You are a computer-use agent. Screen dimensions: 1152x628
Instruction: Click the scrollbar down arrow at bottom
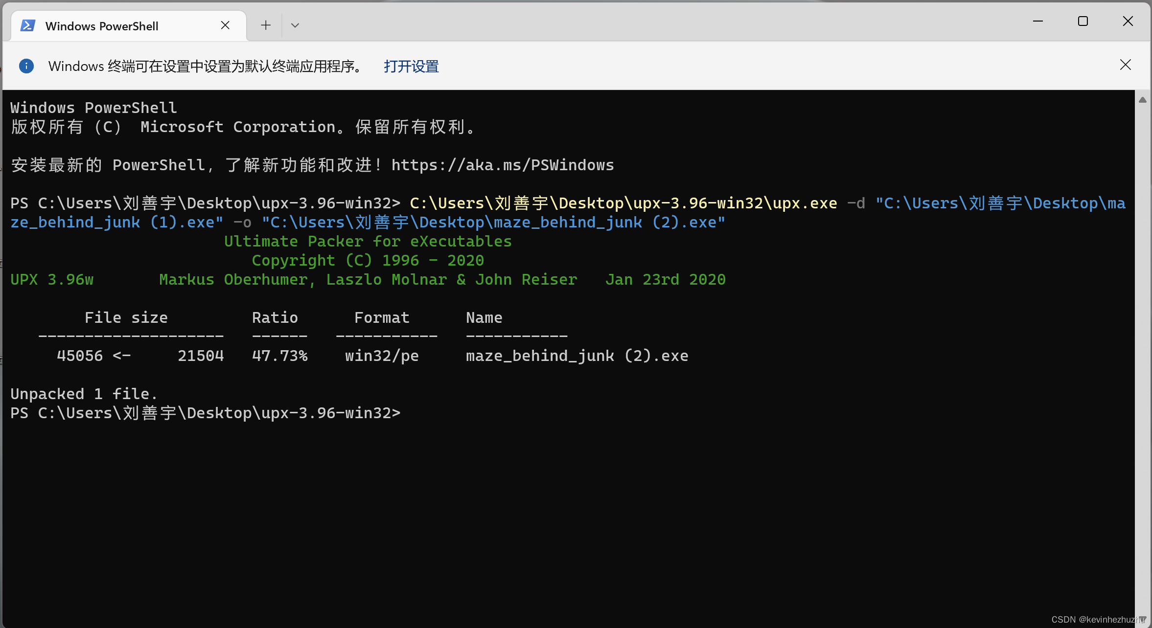point(1143,619)
